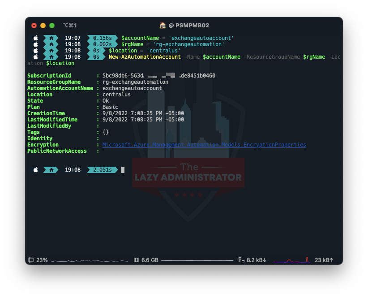Screen dimensions: 368x298
Task: Click the PublicNetworkAccess output label
Action: [57, 151]
